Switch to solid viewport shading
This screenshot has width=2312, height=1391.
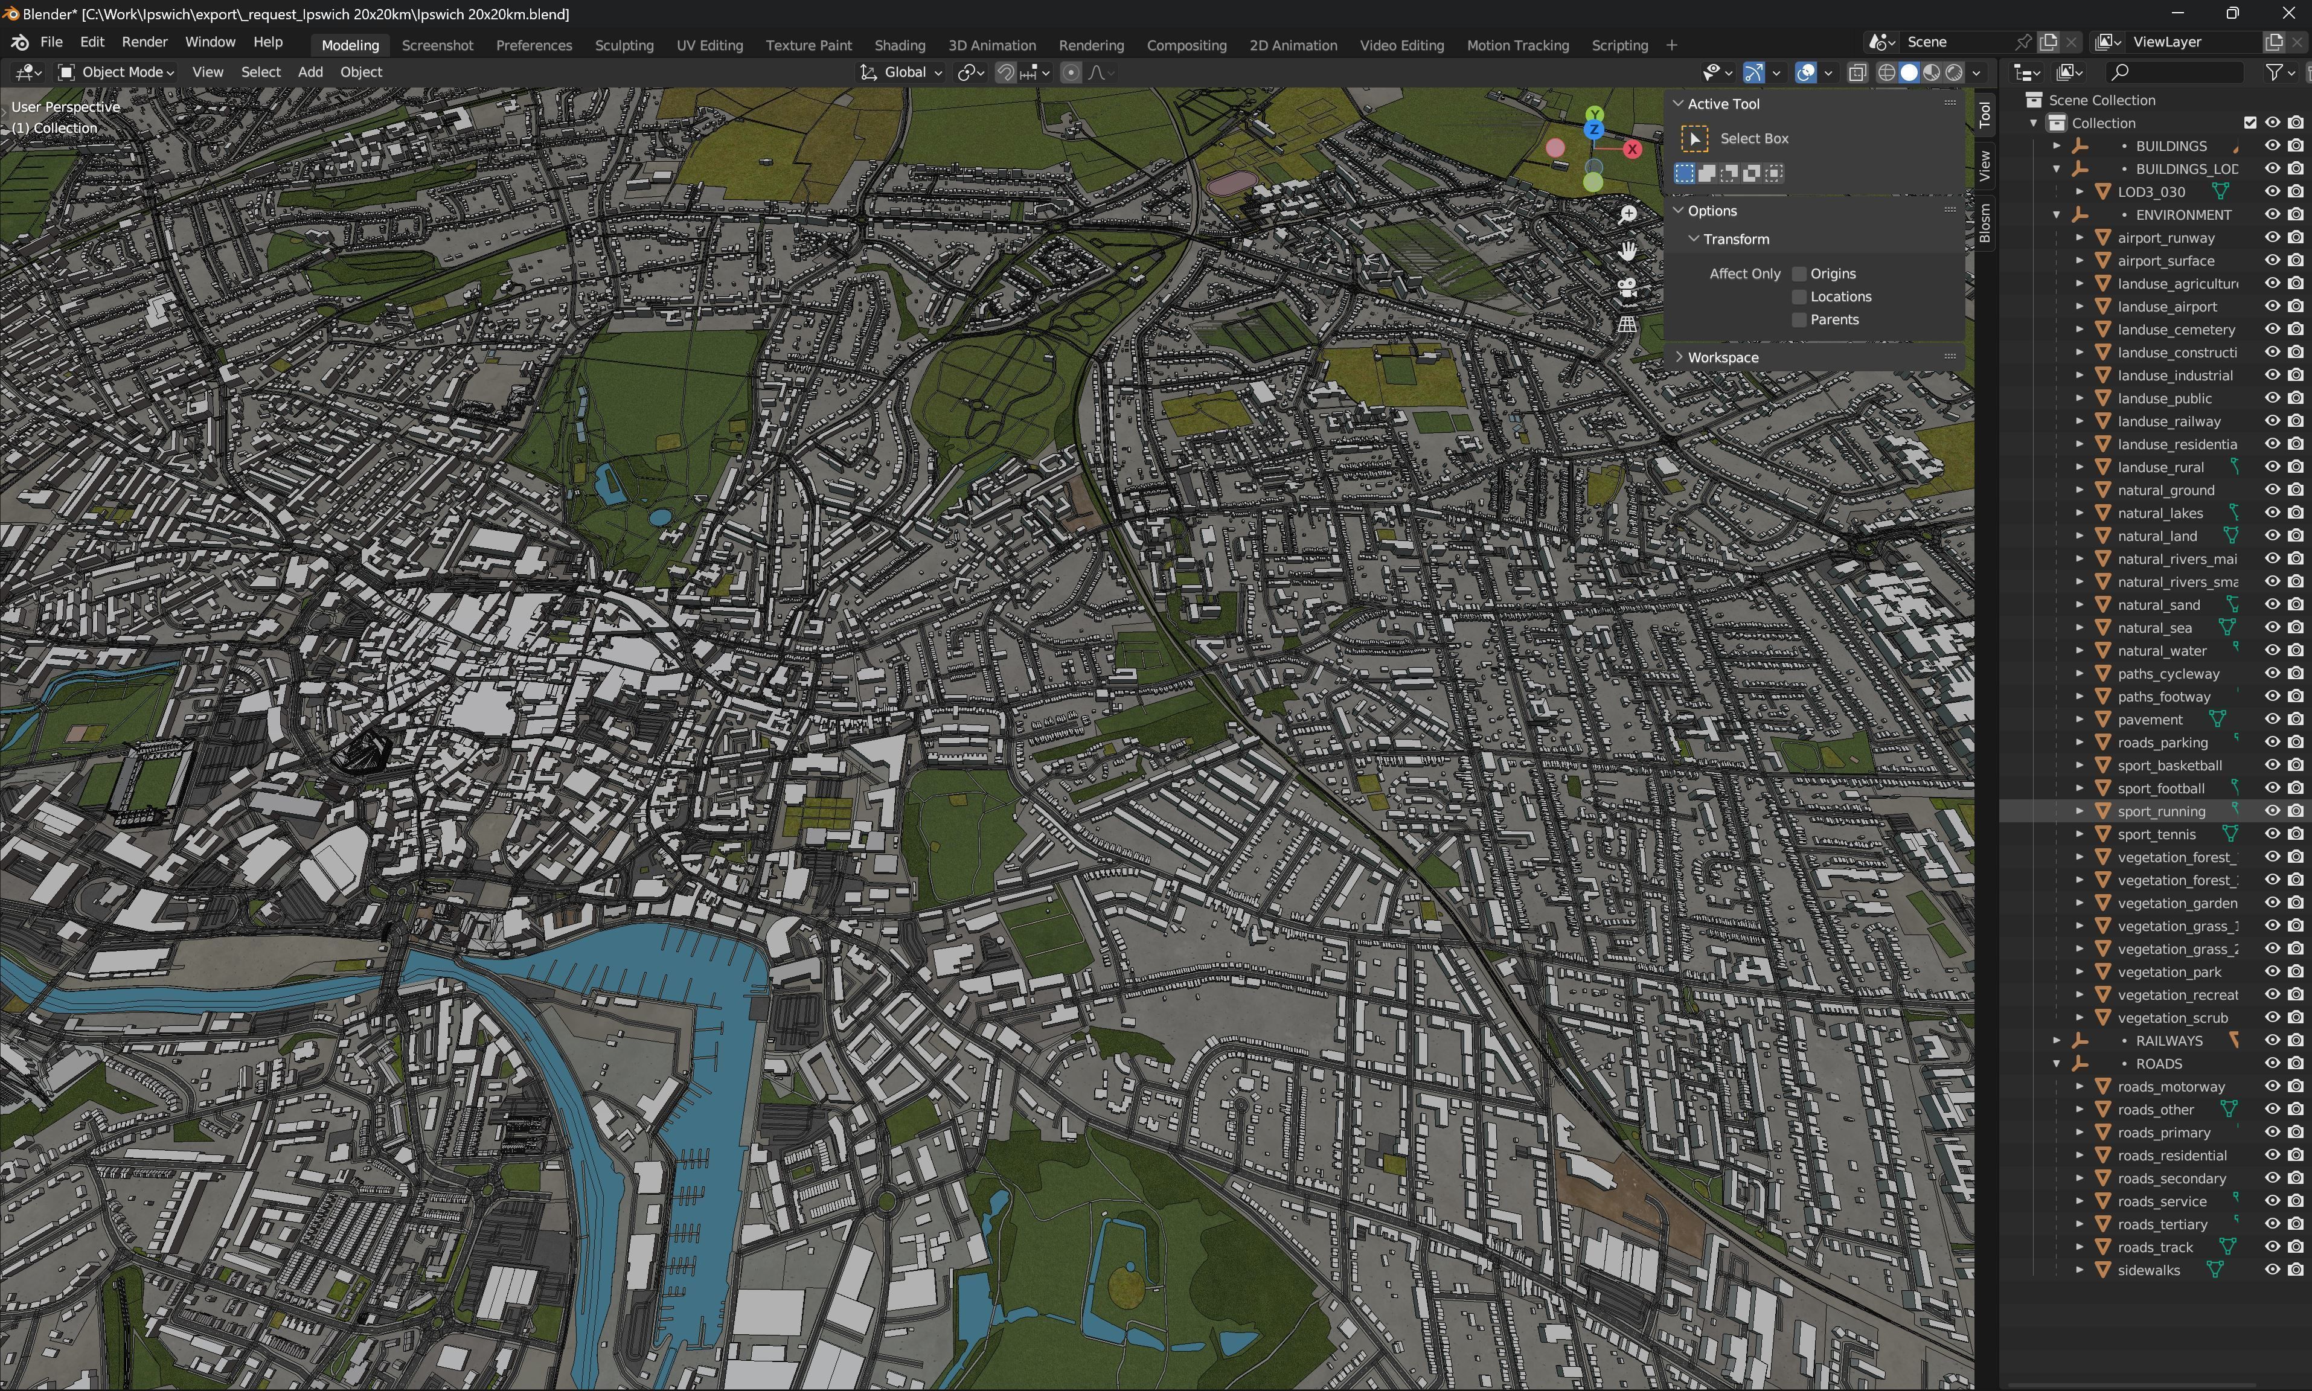point(1909,72)
